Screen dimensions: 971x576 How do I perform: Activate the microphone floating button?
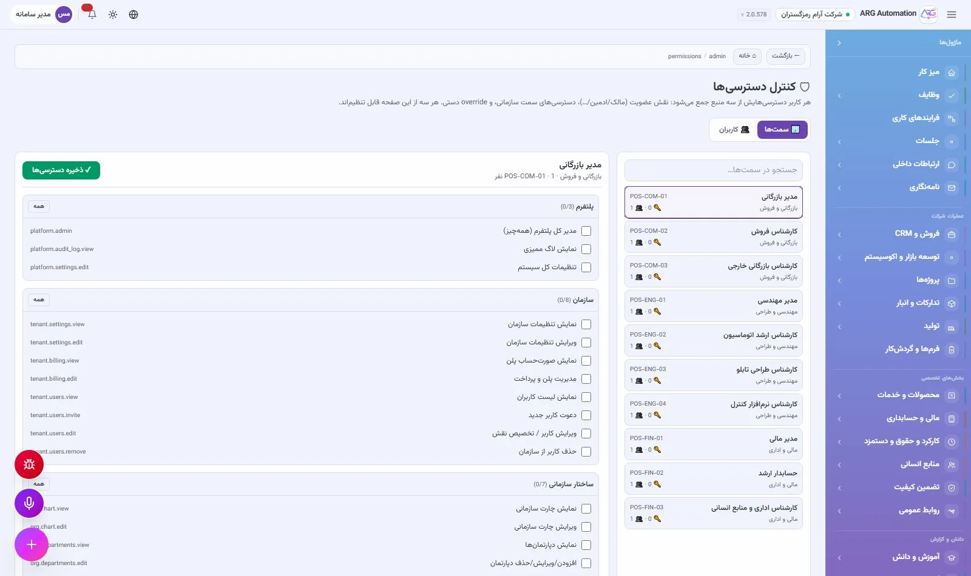pos(29,503)
